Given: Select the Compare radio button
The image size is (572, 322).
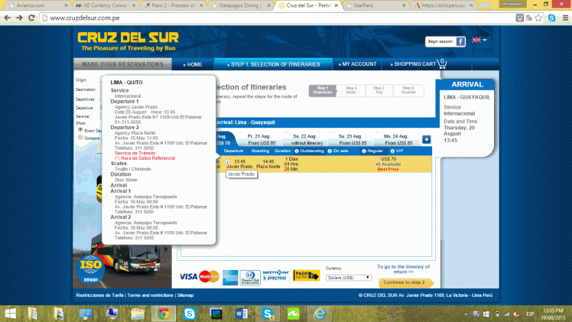Looking at the screenshot, I should click(x=80, y=137).
